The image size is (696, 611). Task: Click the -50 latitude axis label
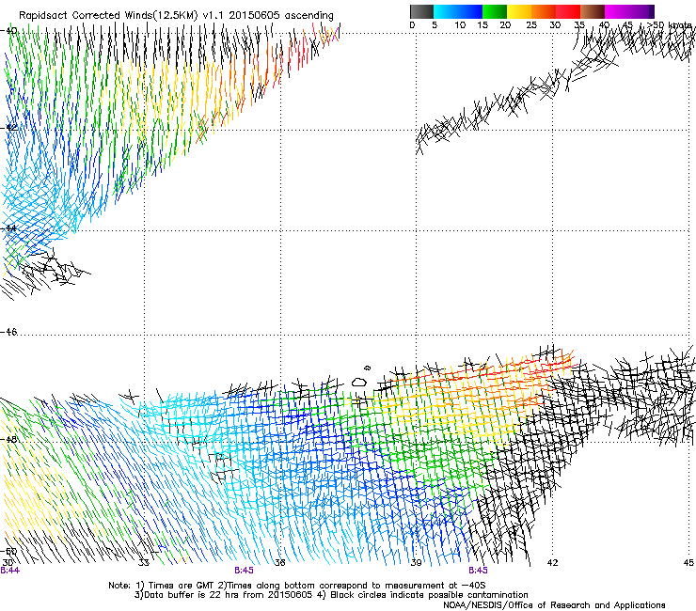pos(8,551)
